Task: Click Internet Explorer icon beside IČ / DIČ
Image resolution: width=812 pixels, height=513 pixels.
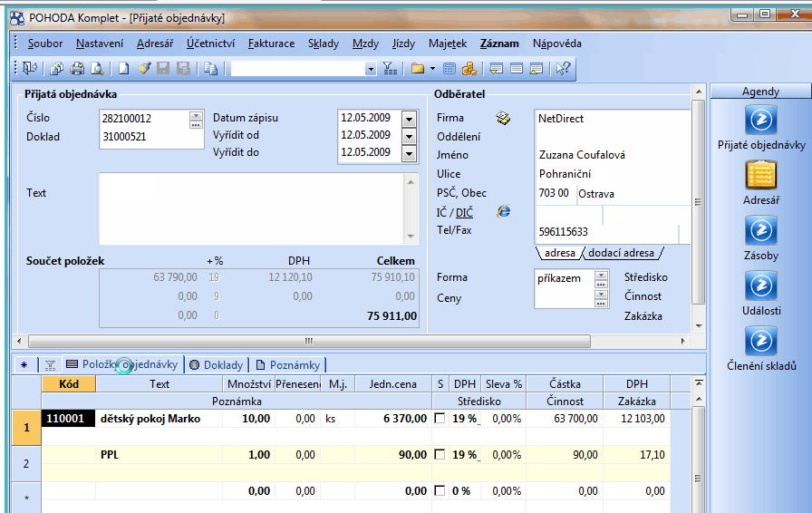Action: tap(503, 211)
